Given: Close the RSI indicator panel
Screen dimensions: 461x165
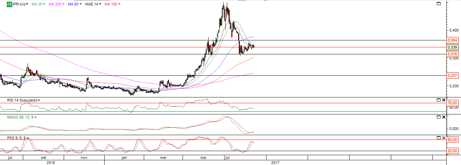Looking at the screenshot, I should (x=444, y=100).
